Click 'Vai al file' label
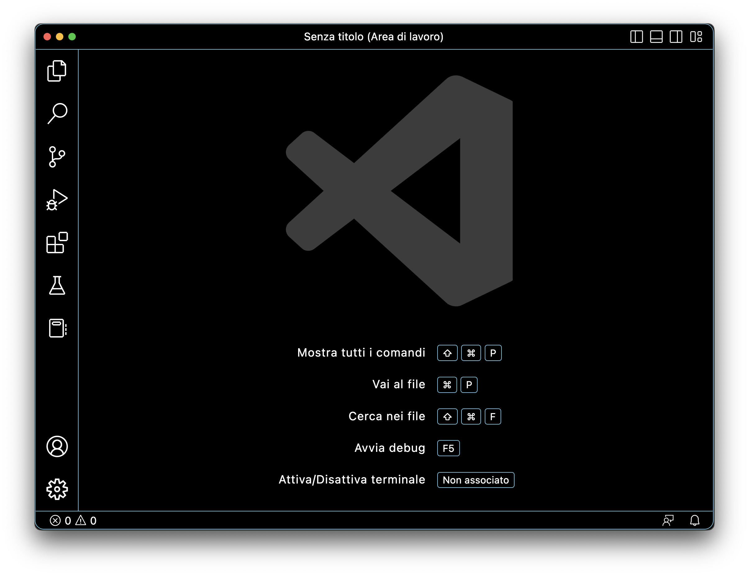 pos(399,385)
